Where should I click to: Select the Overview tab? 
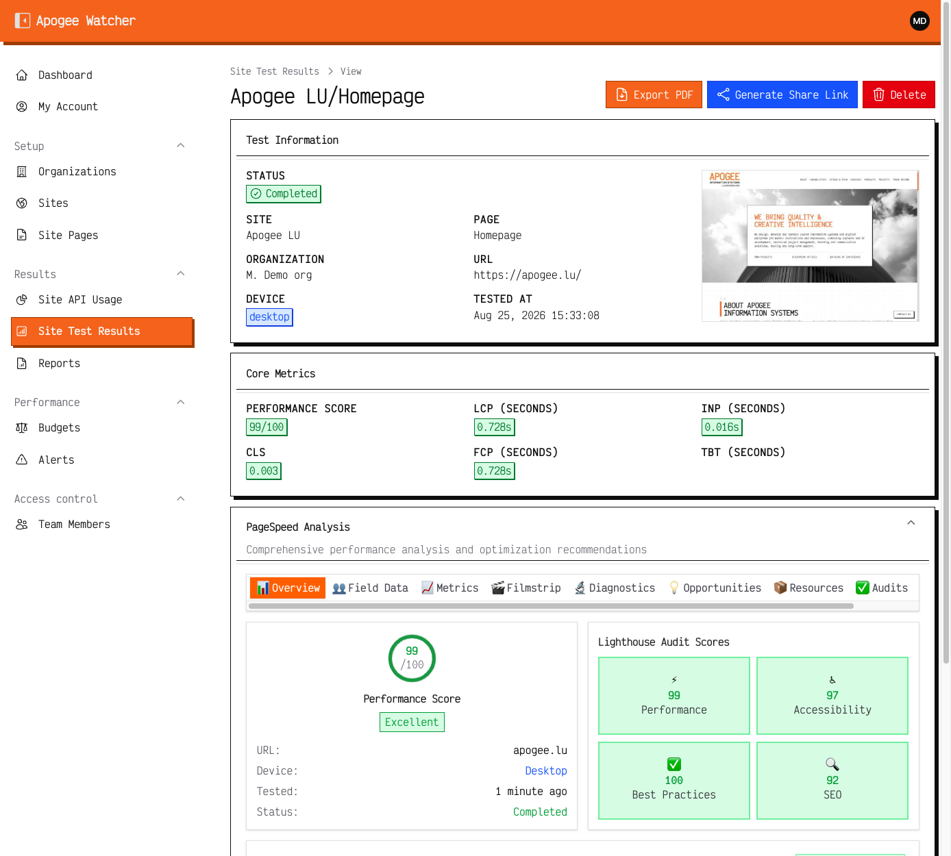point(288,588)
